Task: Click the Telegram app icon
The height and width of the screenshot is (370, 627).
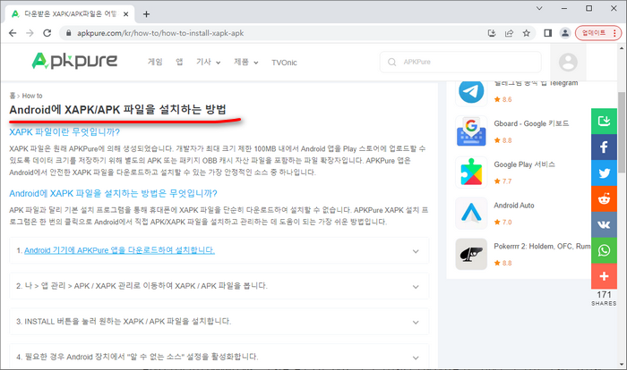Action: click(471, 91)
